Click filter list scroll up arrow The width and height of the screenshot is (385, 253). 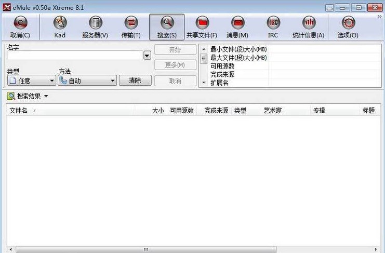click(204, 49)
